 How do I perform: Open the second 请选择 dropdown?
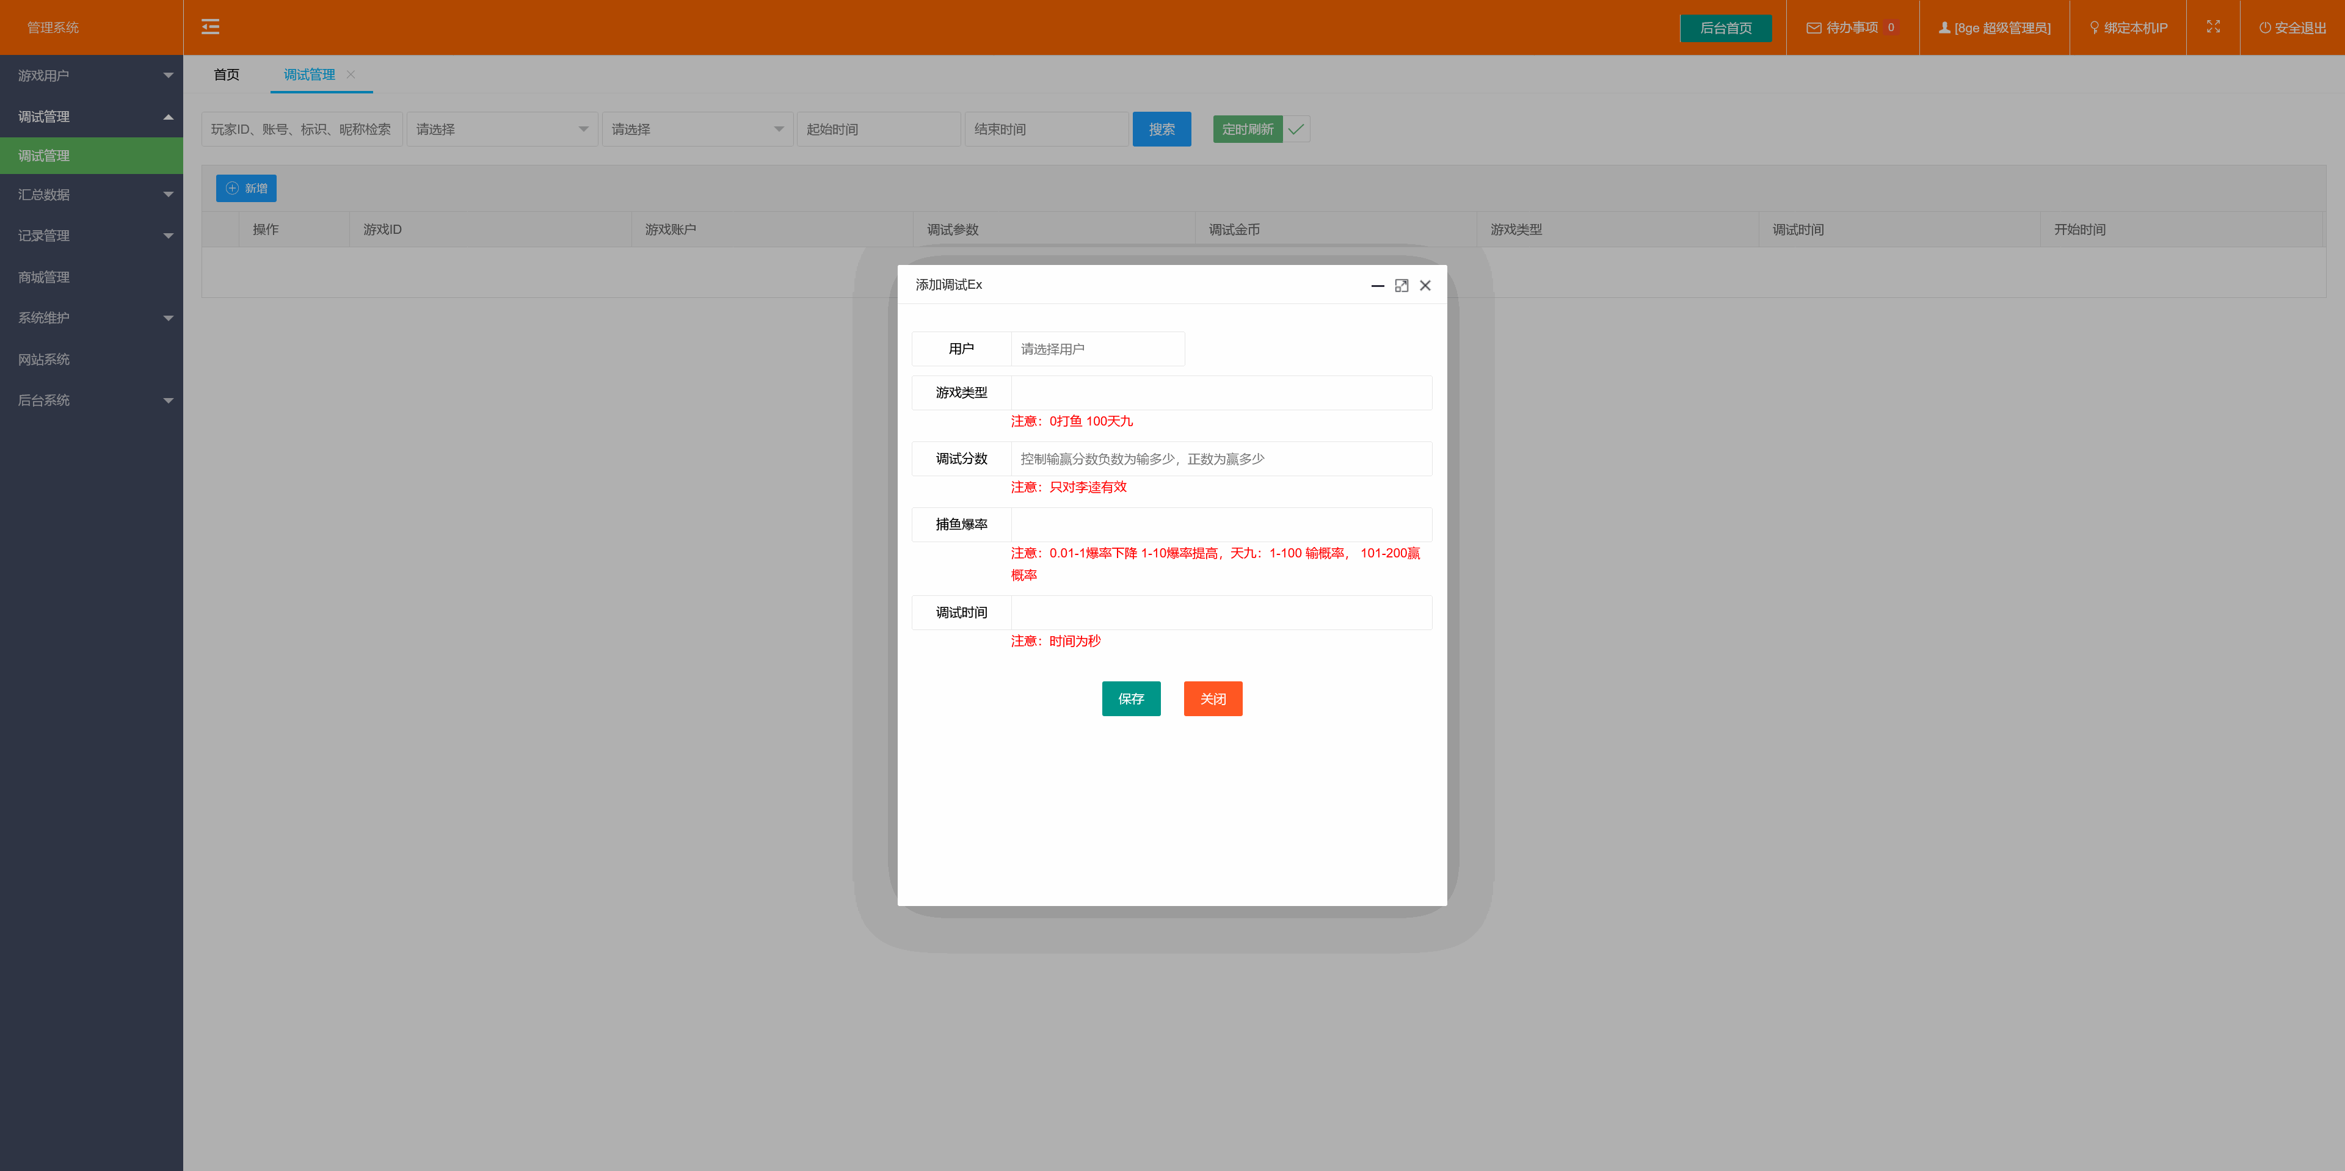coord(697,129)
